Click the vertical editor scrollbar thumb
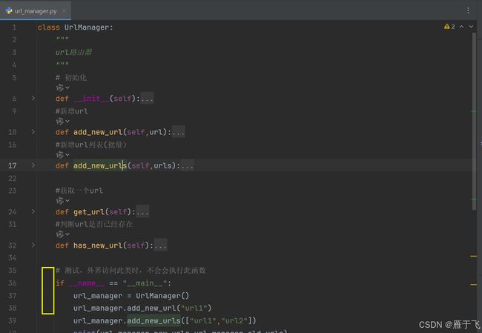This screenshot has width=482, height=333. point(474,122)
